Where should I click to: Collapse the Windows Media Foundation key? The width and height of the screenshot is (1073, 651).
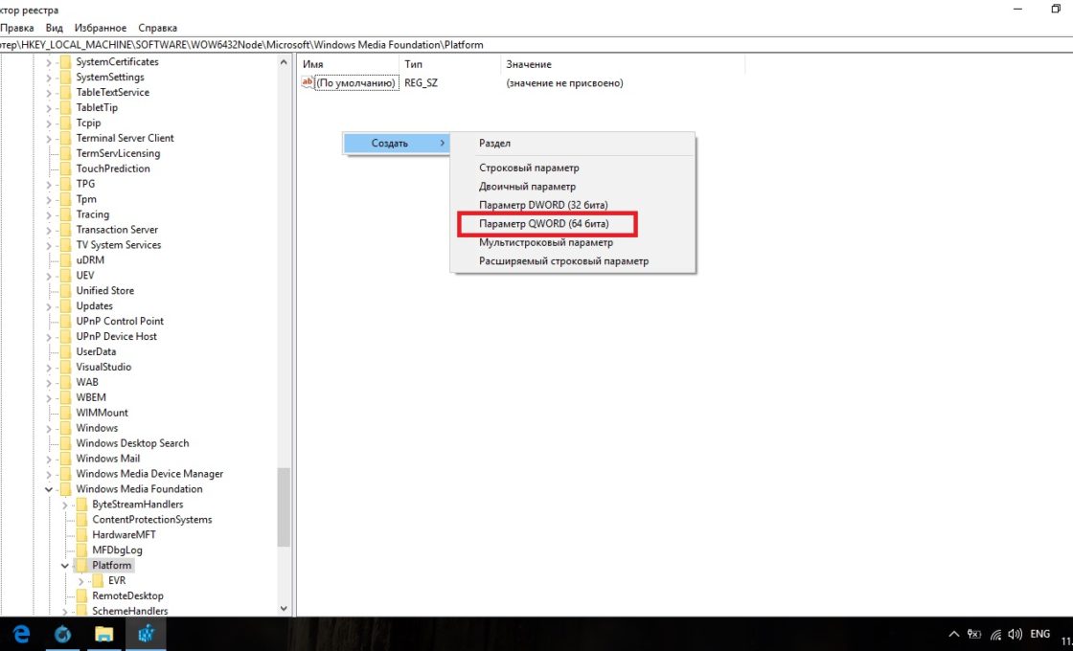click(49, 489)
